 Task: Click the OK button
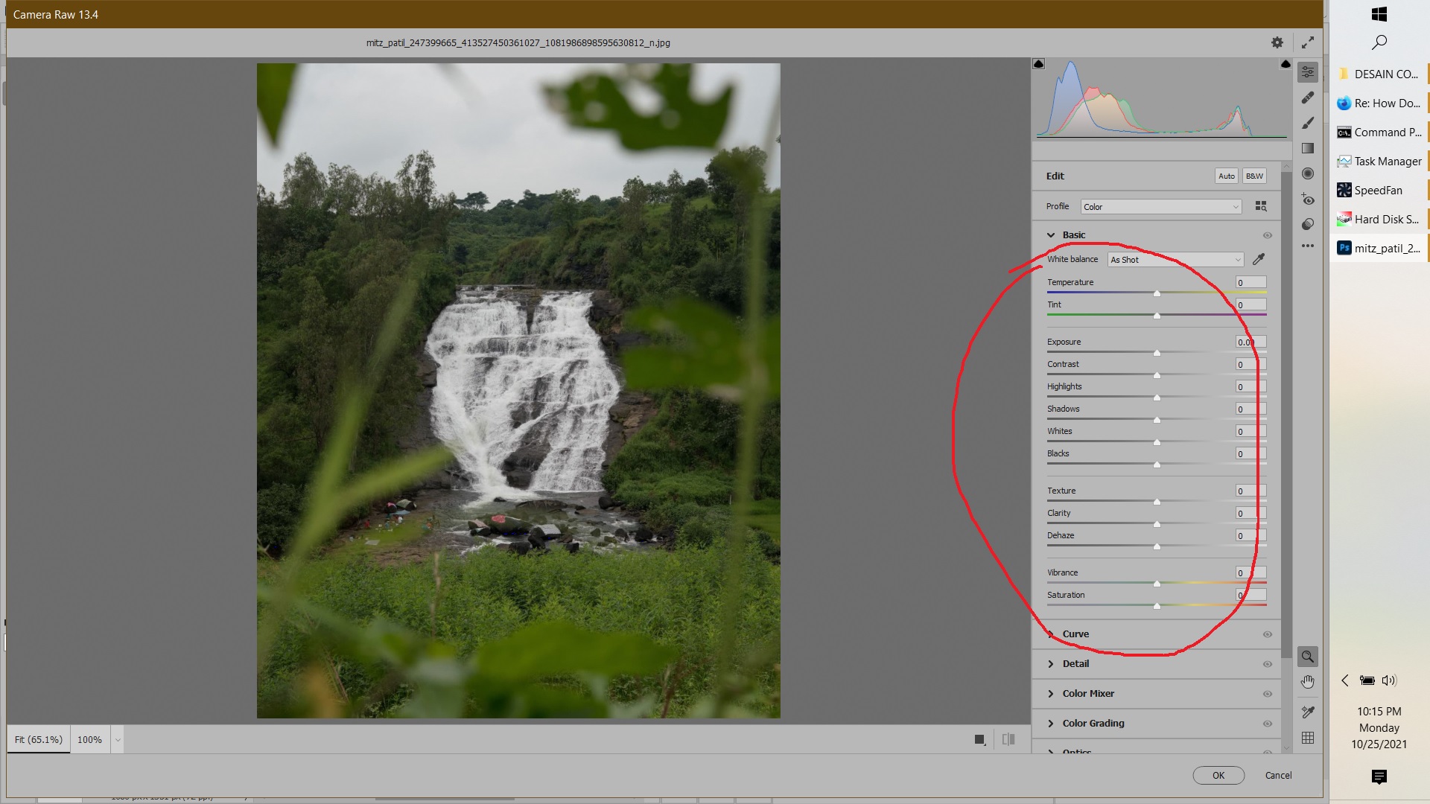pos(1218,775)
